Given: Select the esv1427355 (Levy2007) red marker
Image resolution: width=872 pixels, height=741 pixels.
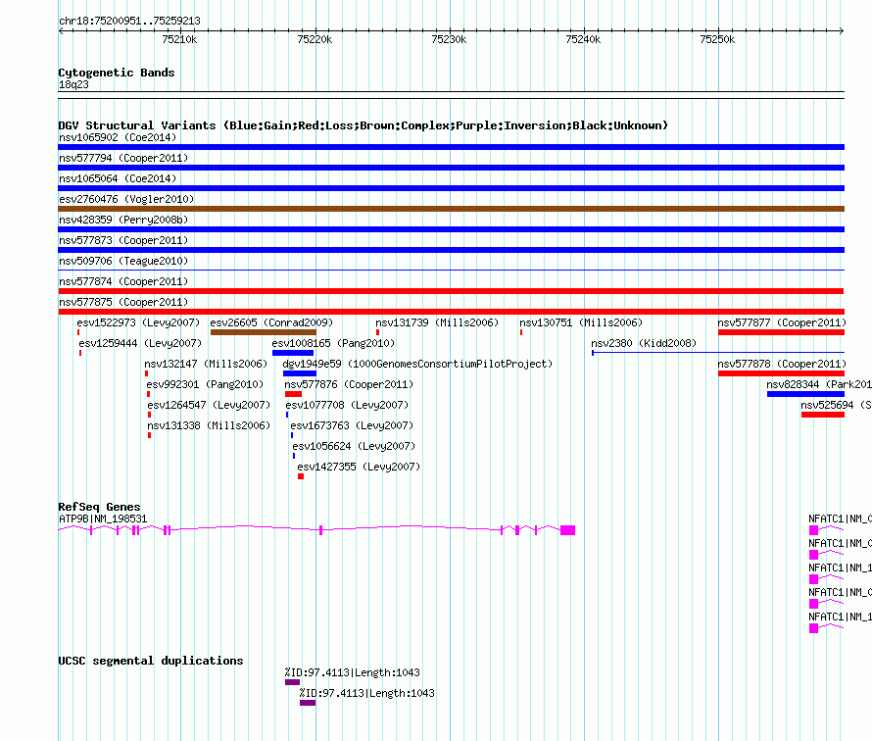Looking at the screenshot, I should tap(301, 476).
